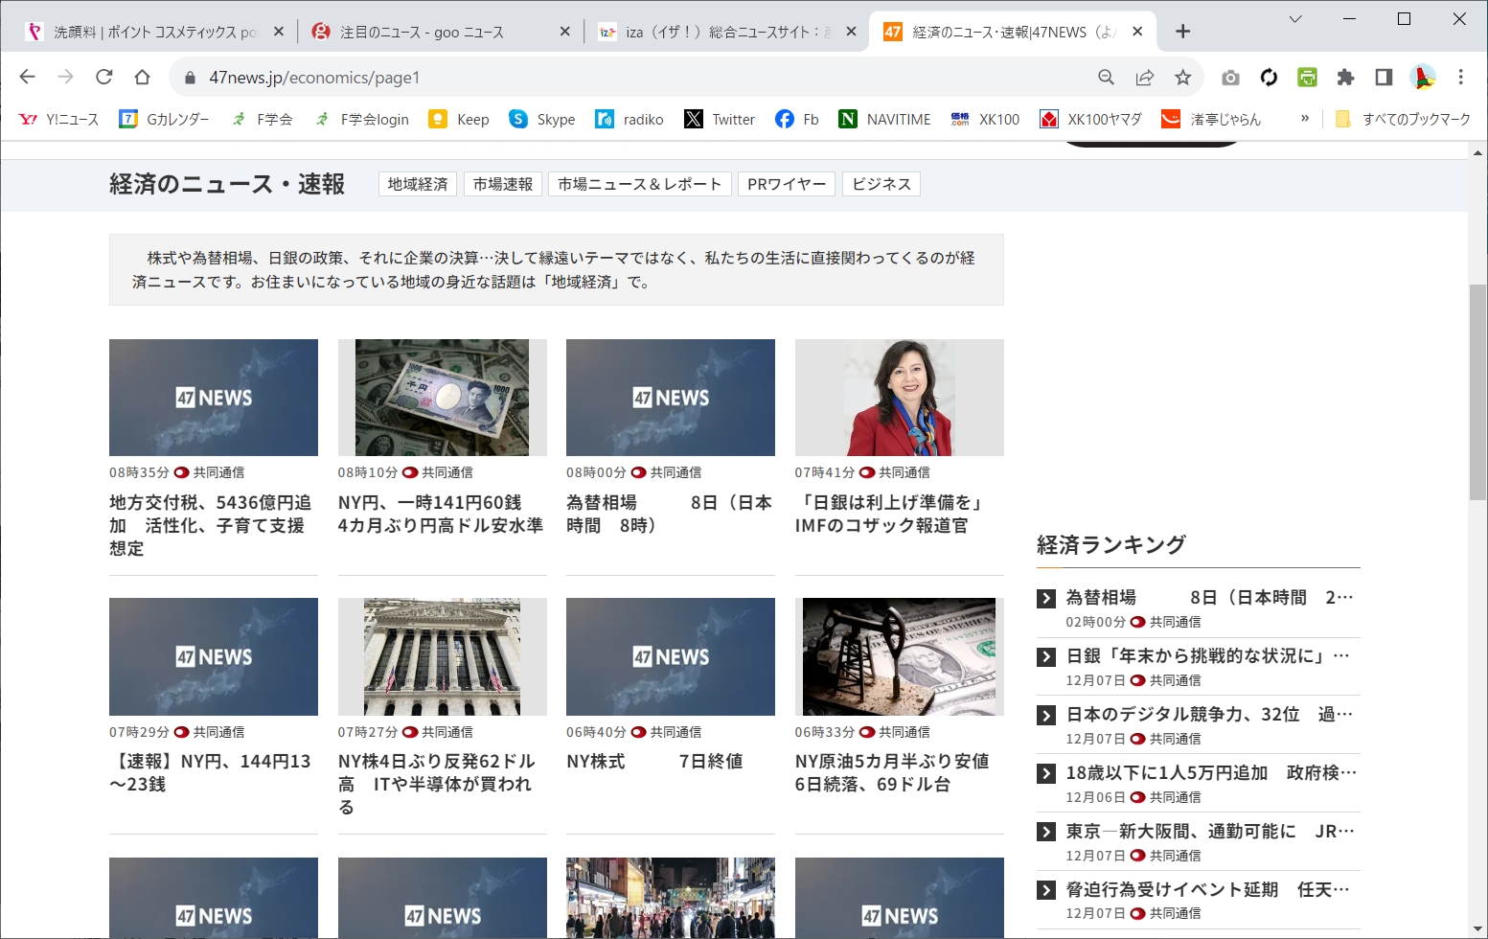Open article 【速報】NY円、144円13～23銭

pyautogui.click(x=210, y=772)
